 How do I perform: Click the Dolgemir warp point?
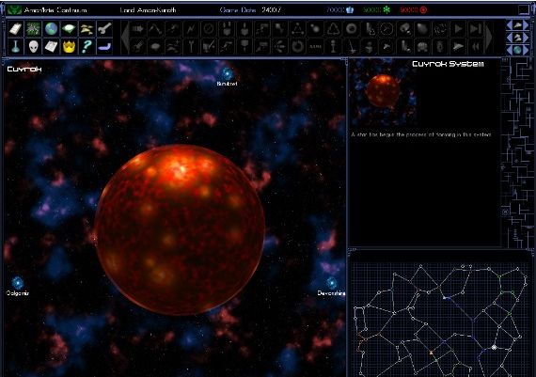[x=18, y=283]
